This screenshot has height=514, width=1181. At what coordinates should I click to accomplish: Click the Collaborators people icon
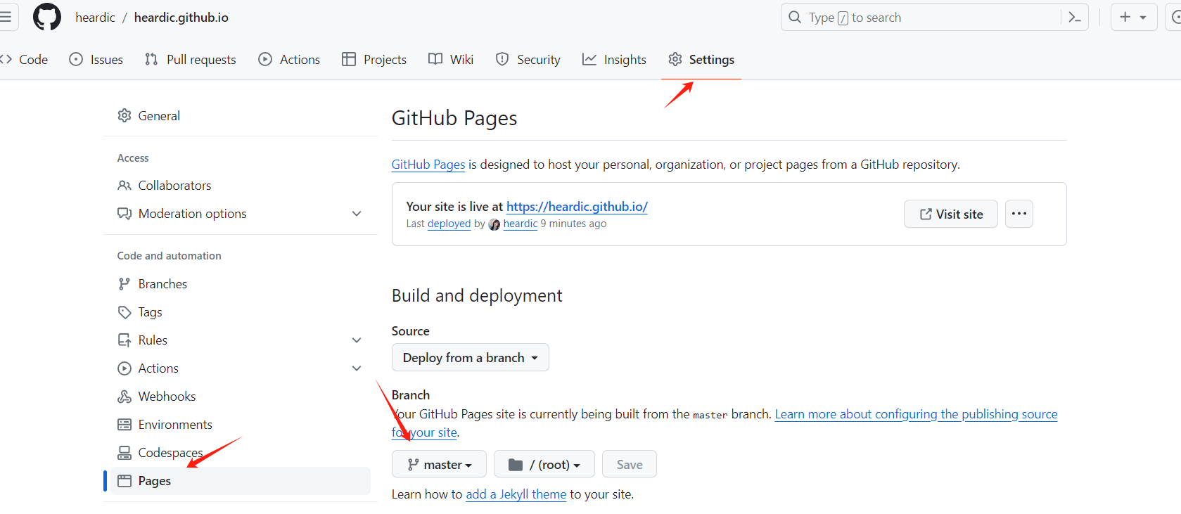click(125, 186)
